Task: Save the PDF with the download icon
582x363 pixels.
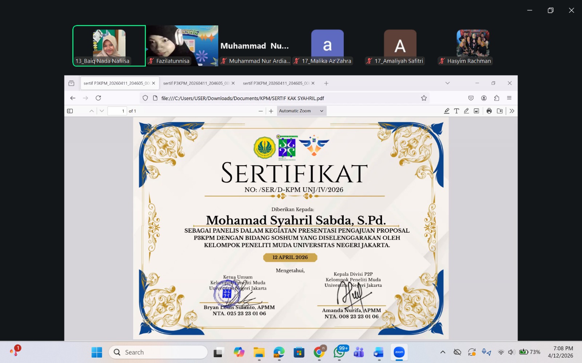Action: 500,111
